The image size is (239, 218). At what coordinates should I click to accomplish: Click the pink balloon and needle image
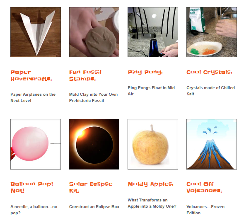click(x=36, y=144)
